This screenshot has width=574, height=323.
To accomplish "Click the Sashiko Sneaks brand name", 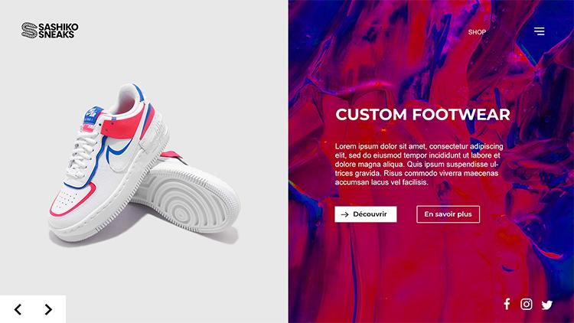I will point(58,31).
